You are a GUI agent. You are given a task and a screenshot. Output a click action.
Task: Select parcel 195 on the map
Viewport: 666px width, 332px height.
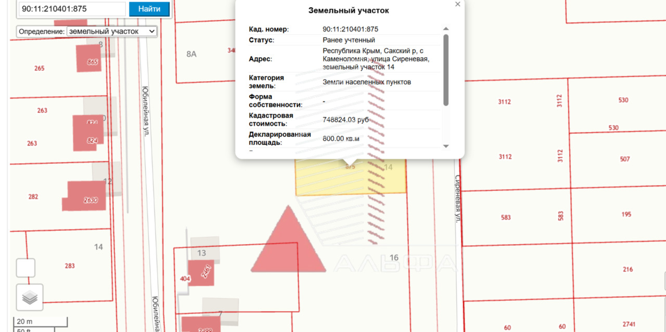point(626,215)
